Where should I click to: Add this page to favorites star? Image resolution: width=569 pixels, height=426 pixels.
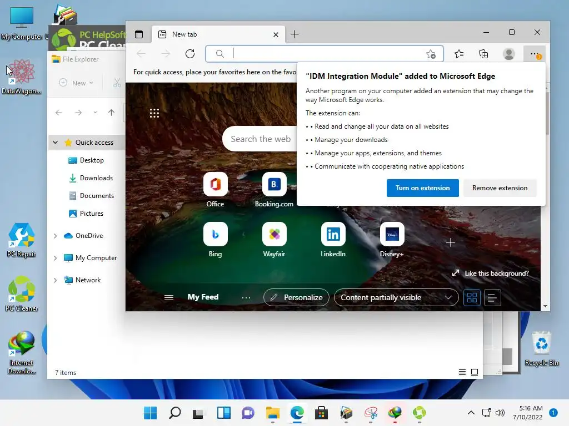click(x=431, y=54)
